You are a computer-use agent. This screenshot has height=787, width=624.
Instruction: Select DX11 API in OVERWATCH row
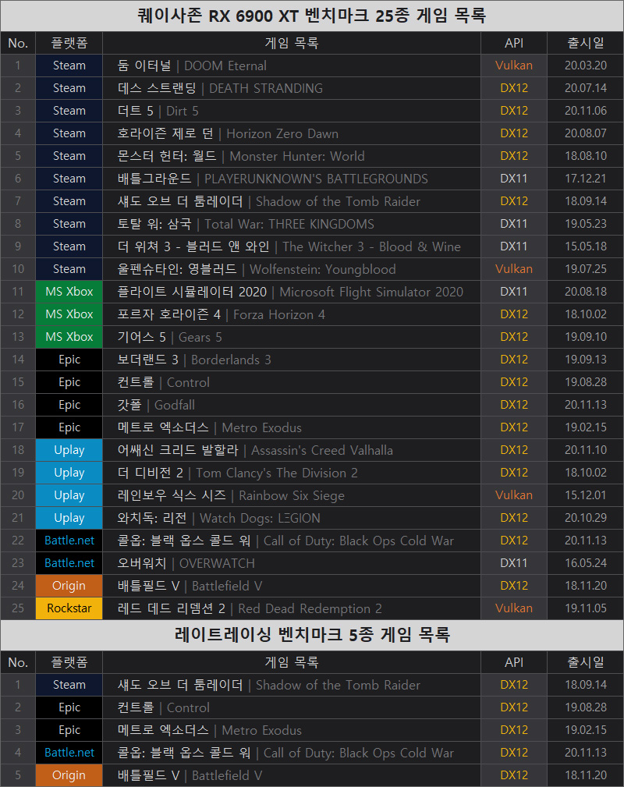(514, 562)
